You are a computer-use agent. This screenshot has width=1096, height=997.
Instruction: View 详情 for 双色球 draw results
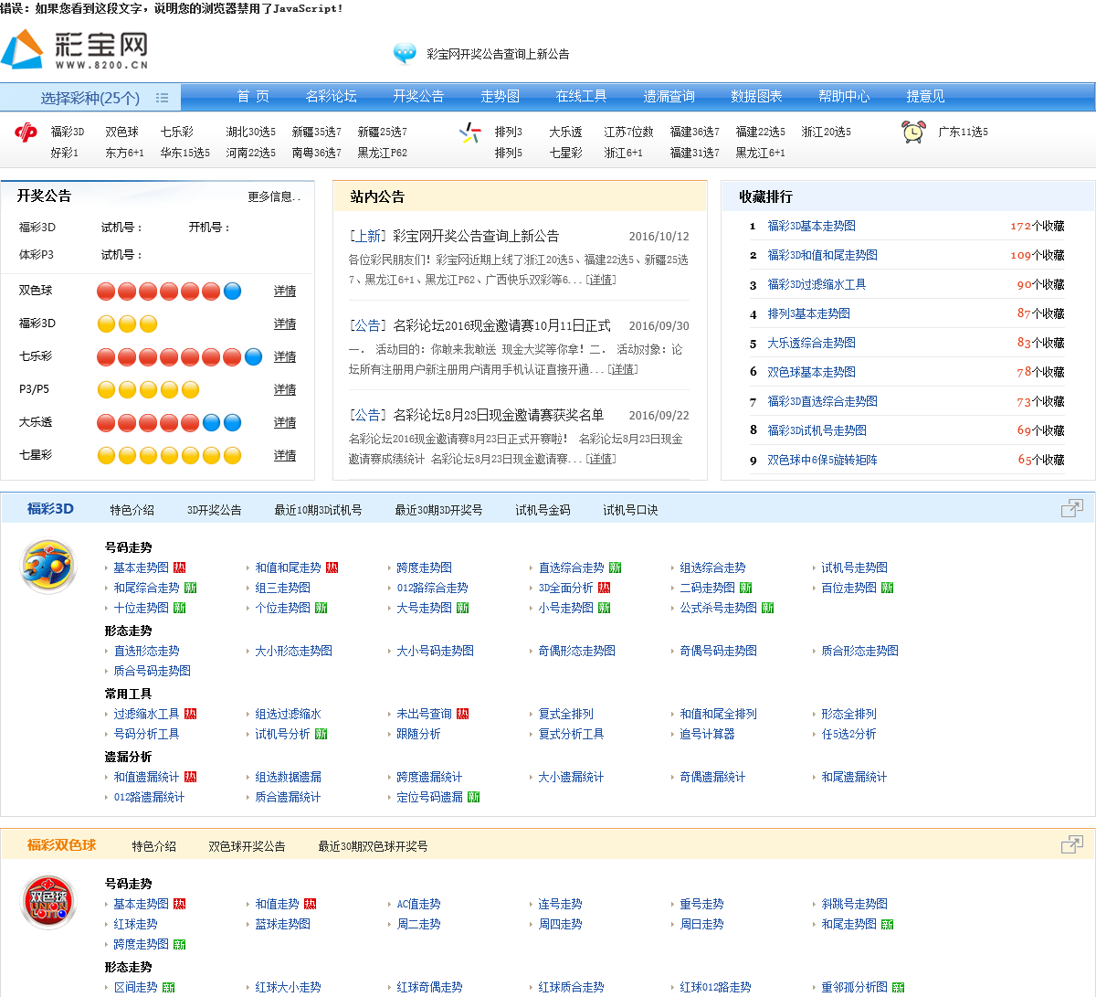point(285,291)
